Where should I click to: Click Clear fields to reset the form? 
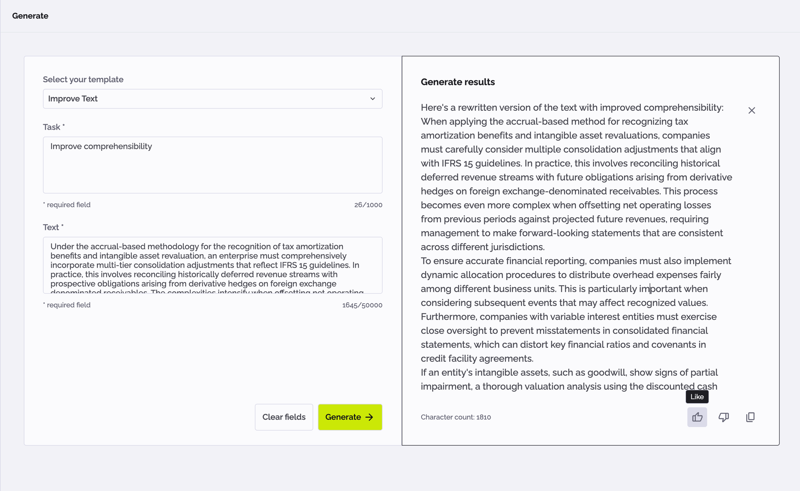pos(283,417)
